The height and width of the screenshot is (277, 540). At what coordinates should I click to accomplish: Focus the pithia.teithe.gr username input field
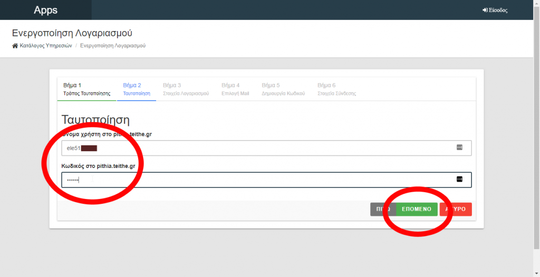(x=264, y=148)
